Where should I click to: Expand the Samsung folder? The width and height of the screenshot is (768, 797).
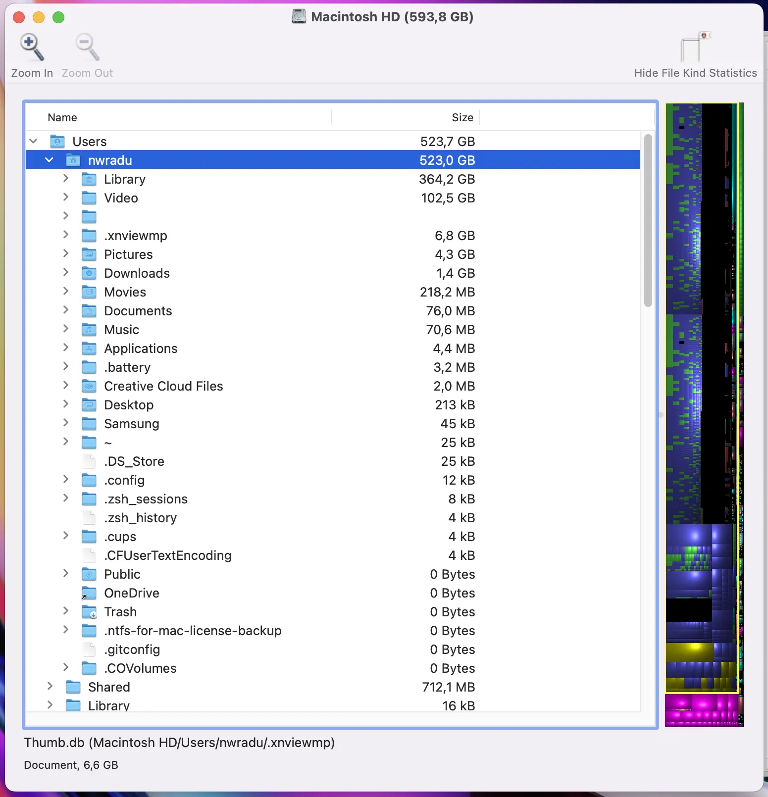coord(65,423)
